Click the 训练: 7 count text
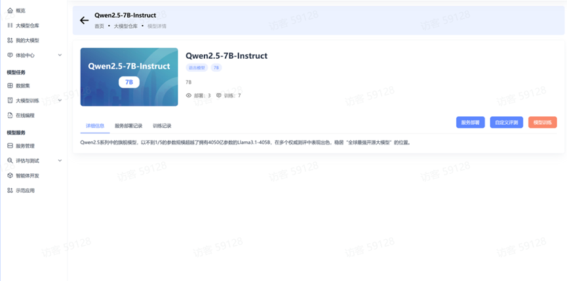This screenshot has height=281, width=567. (x=232, y=95)
